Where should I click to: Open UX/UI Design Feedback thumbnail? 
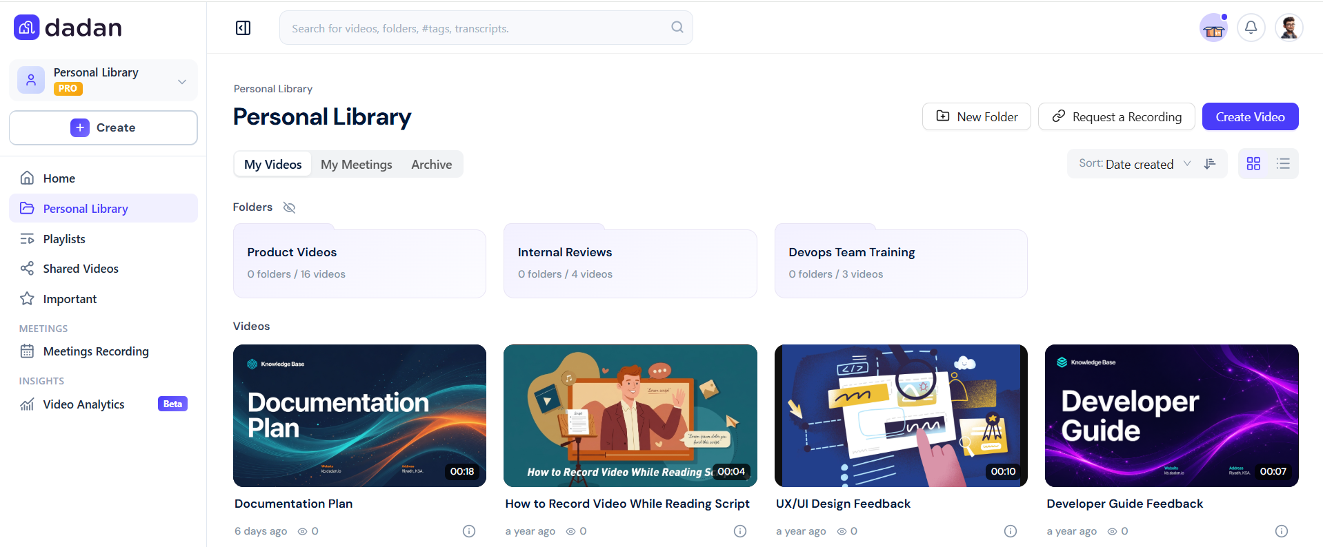point(901,415)
